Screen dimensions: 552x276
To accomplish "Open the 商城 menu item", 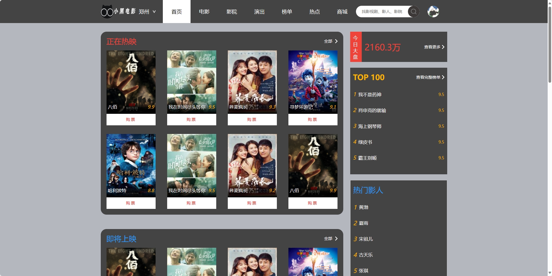I will [342, 12].
